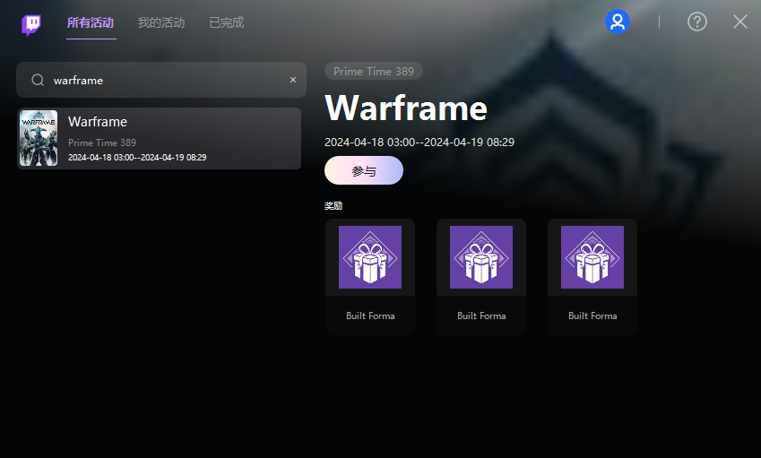
Task: Click the date range under the Warframe heading
Action: point(419,143)
